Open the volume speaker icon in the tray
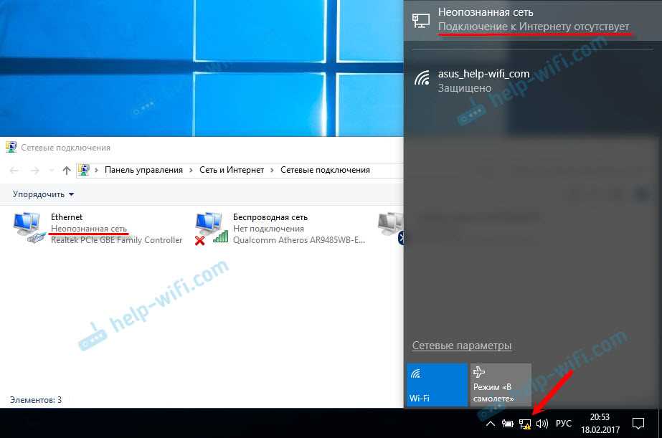662x438 pixels. [x=542, y=424]
